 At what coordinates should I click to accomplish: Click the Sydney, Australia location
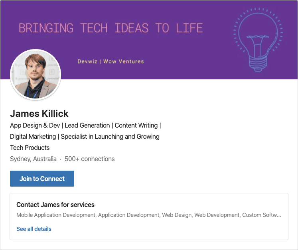pyautogui.click(x=33, y=159)
